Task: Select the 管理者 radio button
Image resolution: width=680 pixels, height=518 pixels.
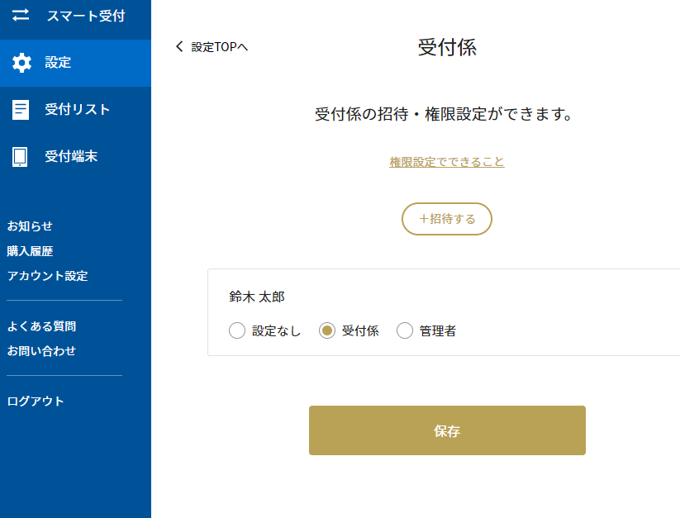Action: tap(405, 330)
